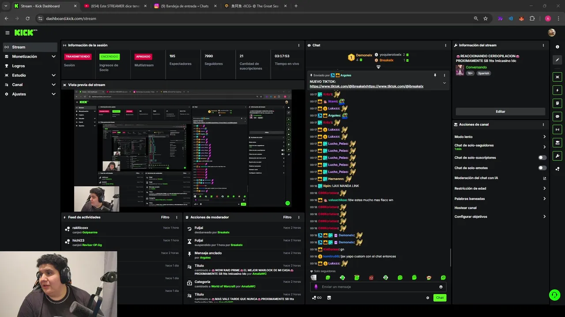Open a new browser tab

click(x=296, y=6)
